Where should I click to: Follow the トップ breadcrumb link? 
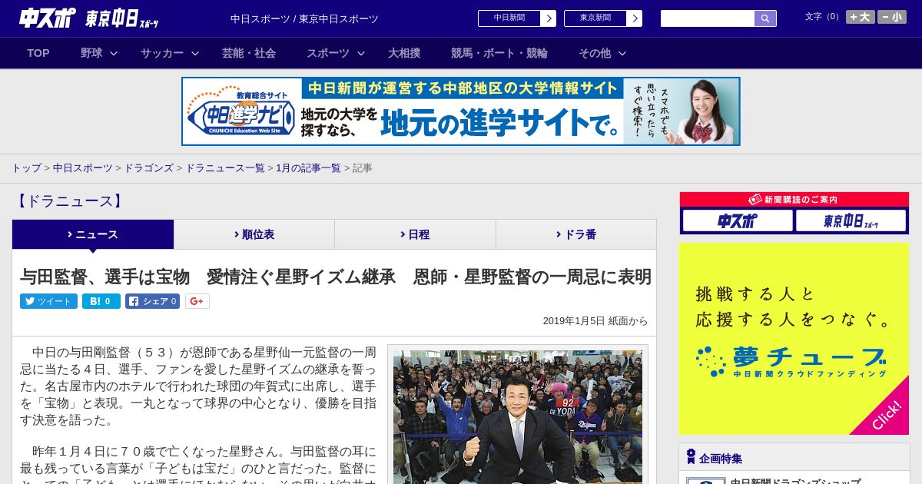tap(26, 168)
